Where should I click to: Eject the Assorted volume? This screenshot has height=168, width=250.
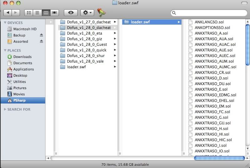tap(41, 41)
